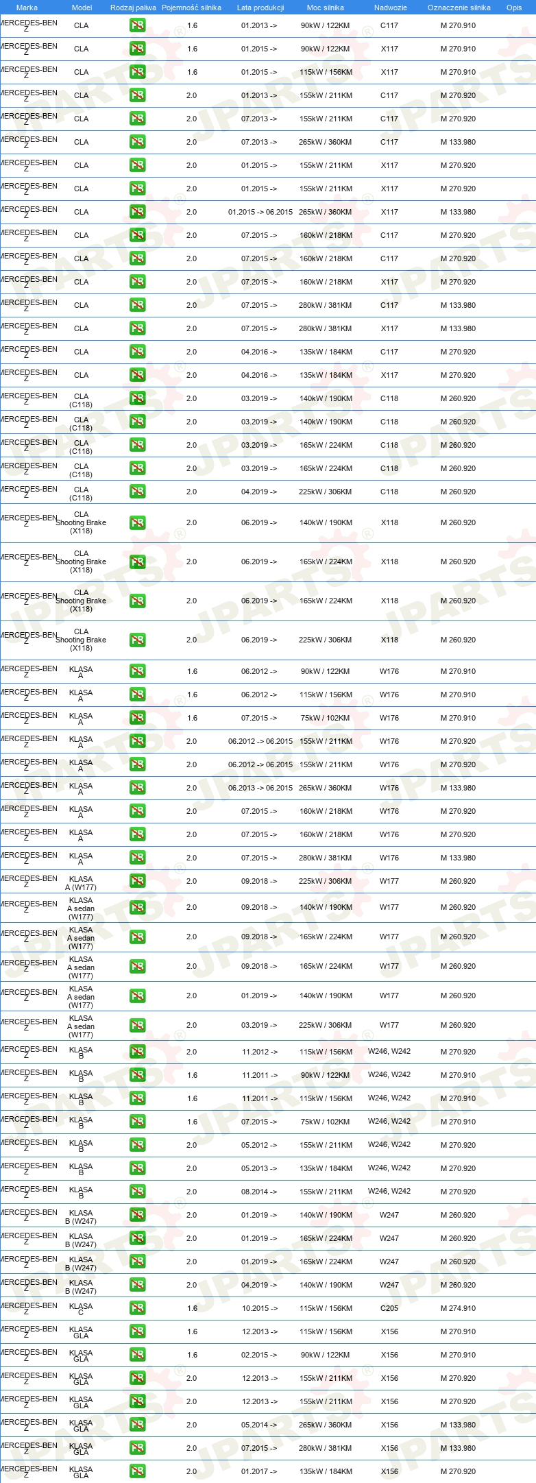Click "KLASA A (W177)" model cell in 225kW row

[x=81, y=883]
